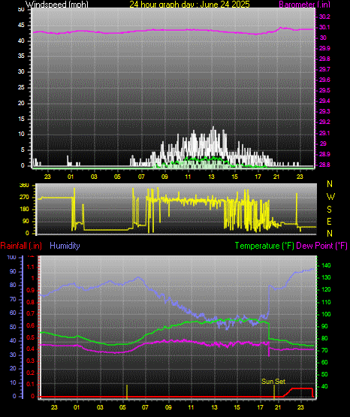
Task: Click the 'Sun Set' marker label
Action: [x=273, y=382]
